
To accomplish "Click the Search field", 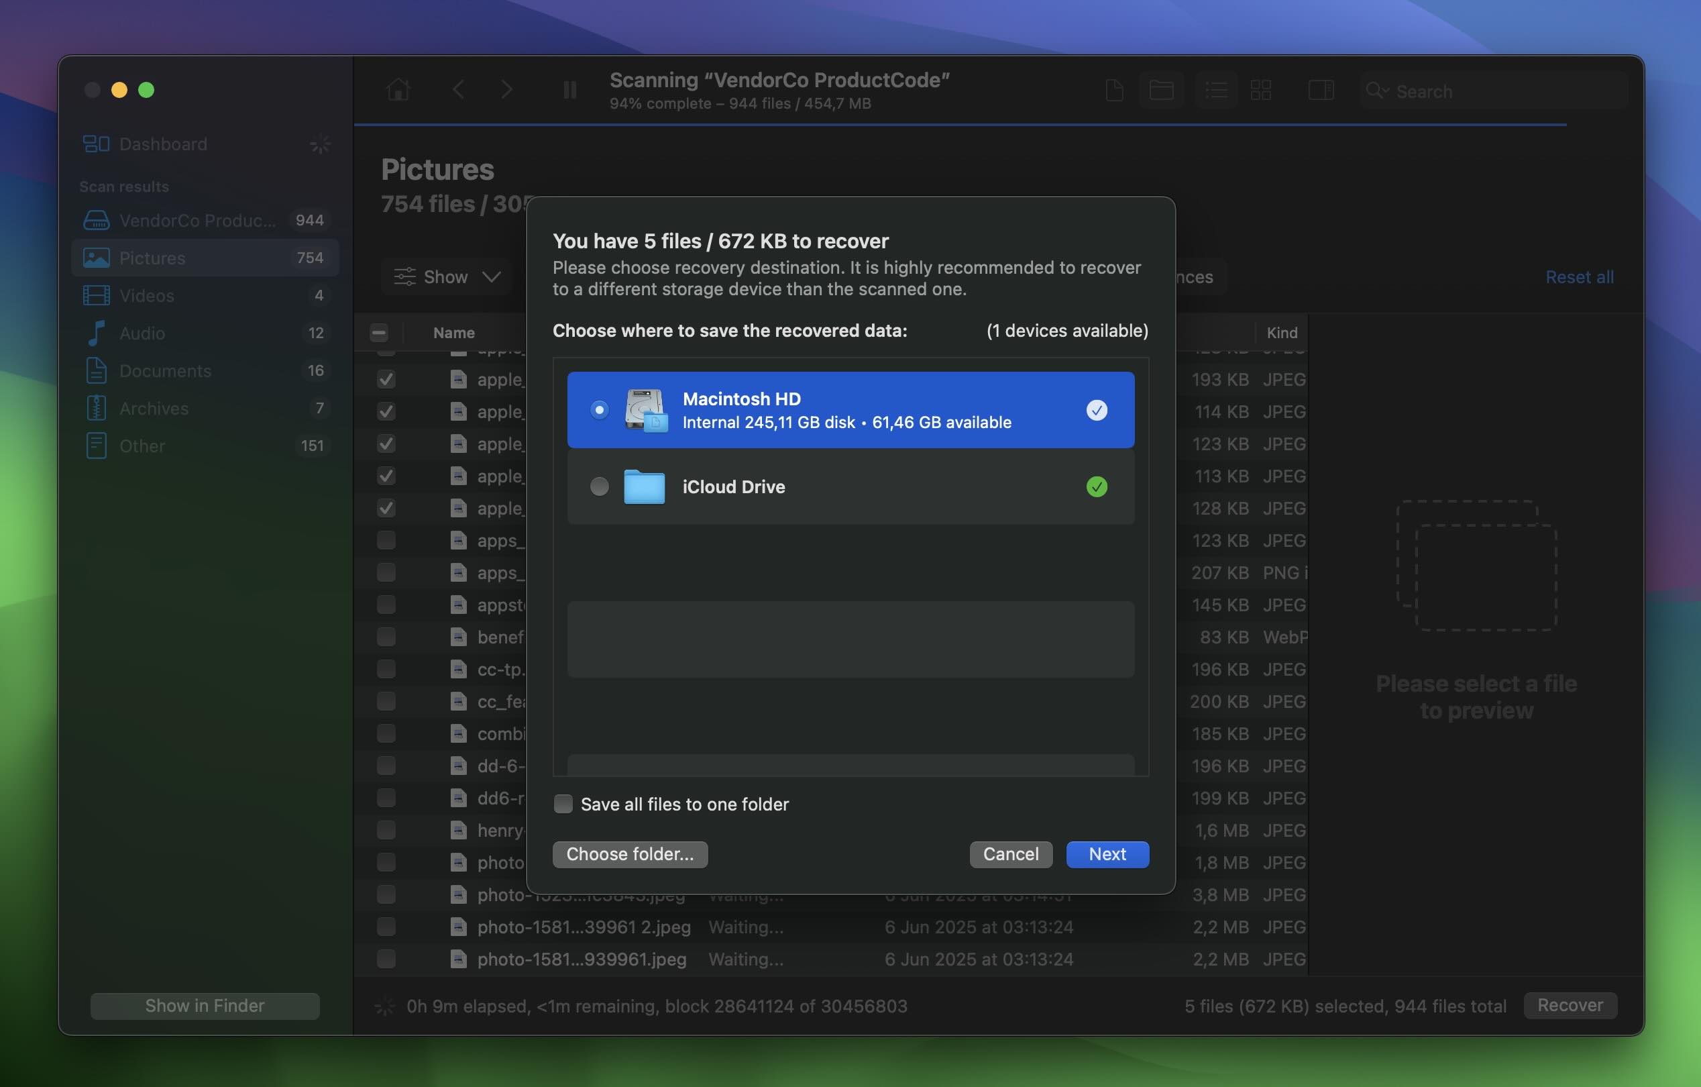I will (x=1493, y=91).
